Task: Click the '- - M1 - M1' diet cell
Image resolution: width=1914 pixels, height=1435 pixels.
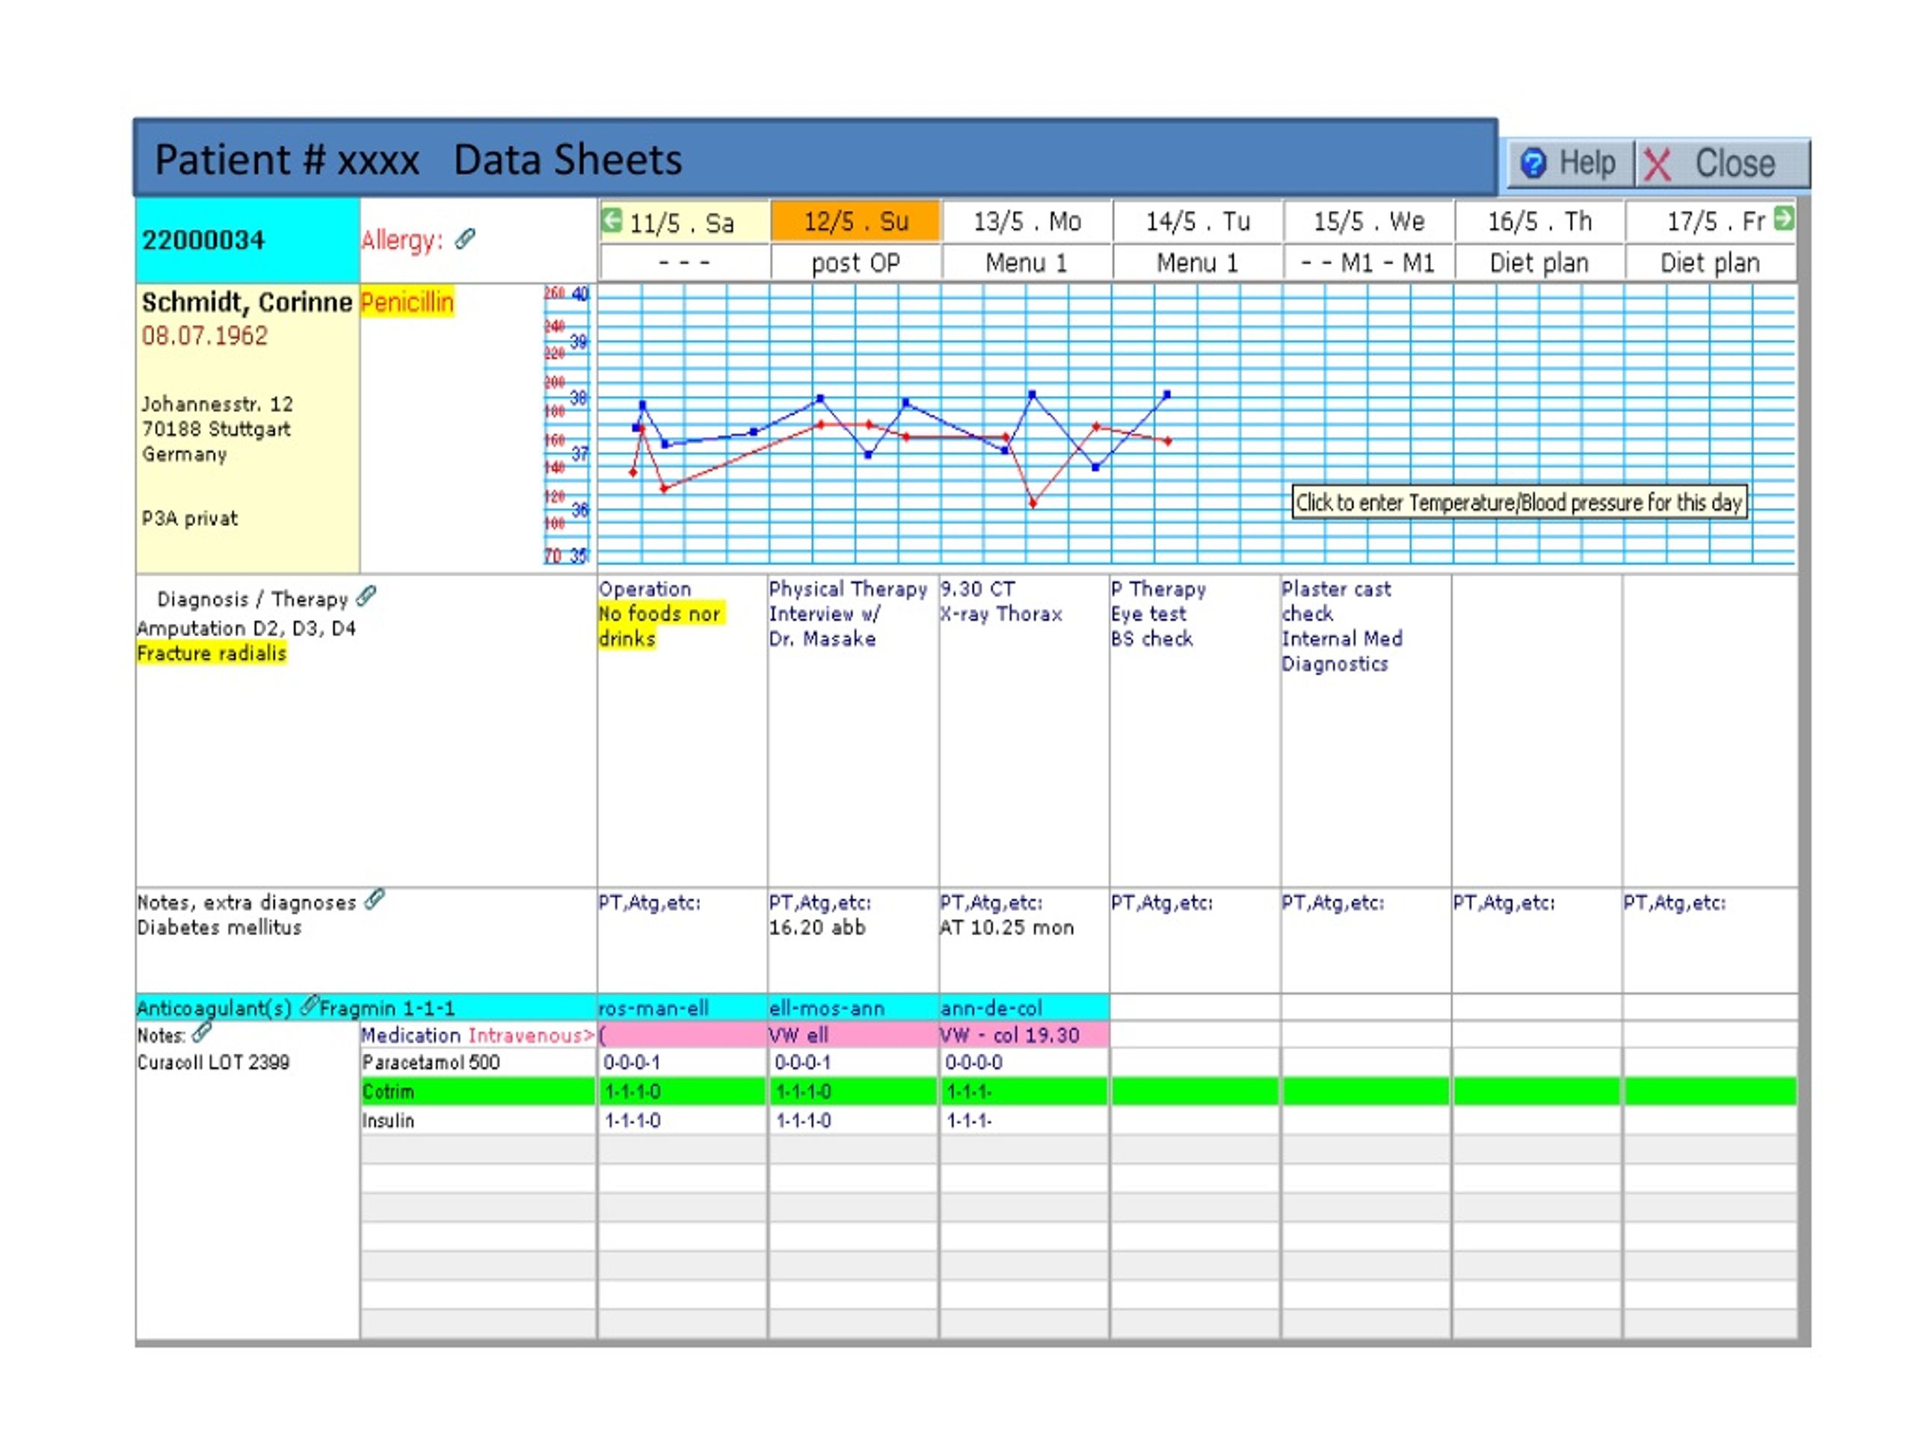Action: coord(1368,262)
